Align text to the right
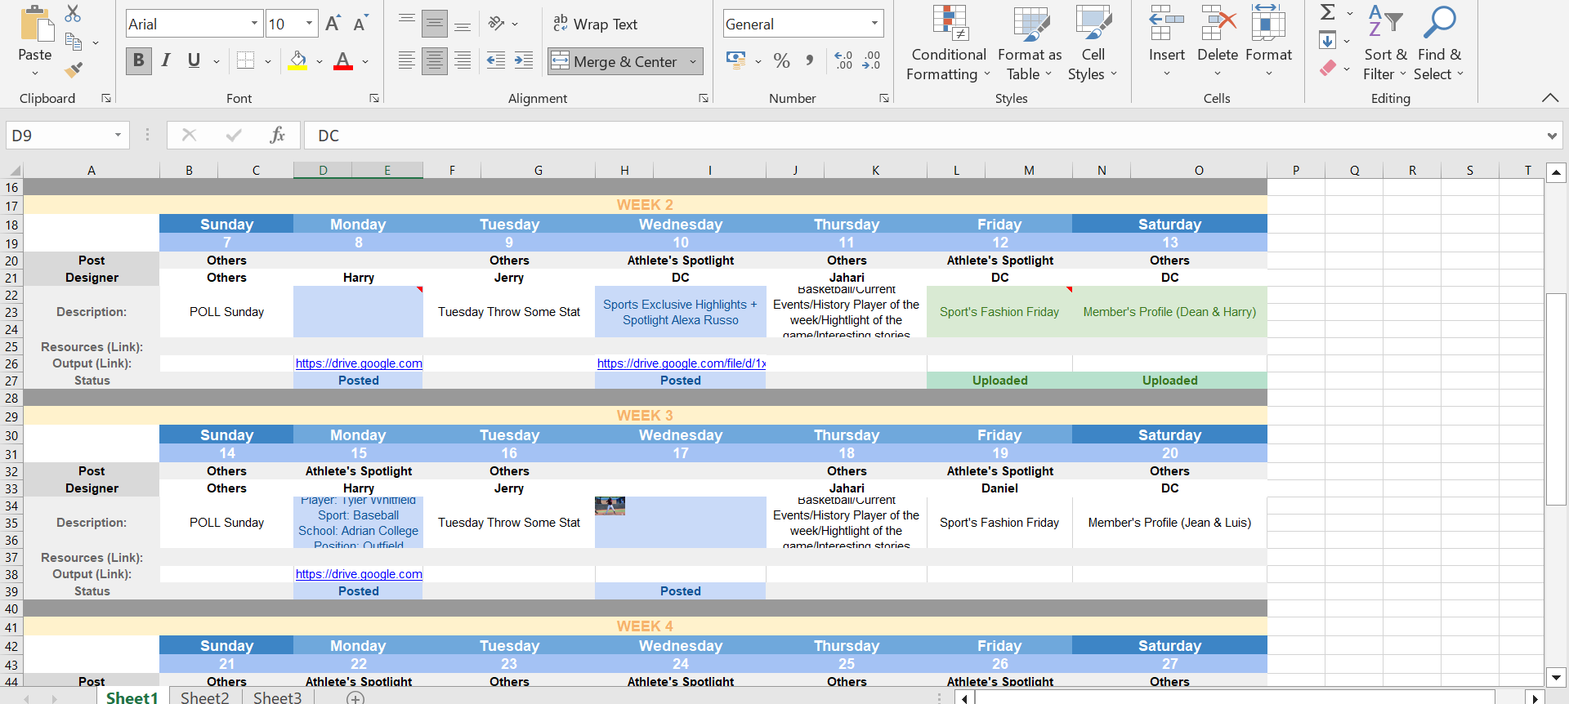The image size is (1569, 704). tap(463, 60)
